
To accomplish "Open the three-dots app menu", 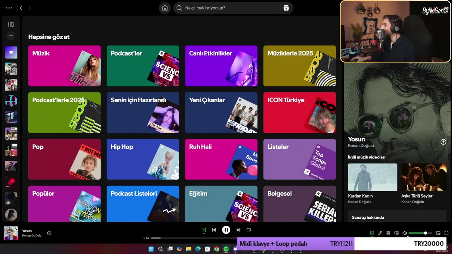I will (x=9, y=8).
